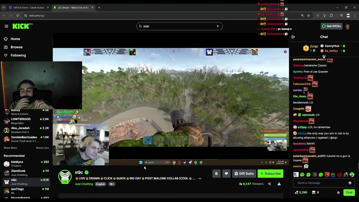359x202 pixels.
Task: Click the Chat panel title
Action: pos(324,37)
